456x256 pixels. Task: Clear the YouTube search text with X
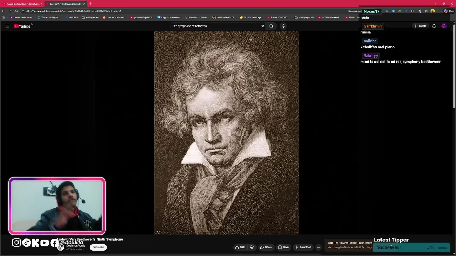pyautogui.click(x=263, y=26)
